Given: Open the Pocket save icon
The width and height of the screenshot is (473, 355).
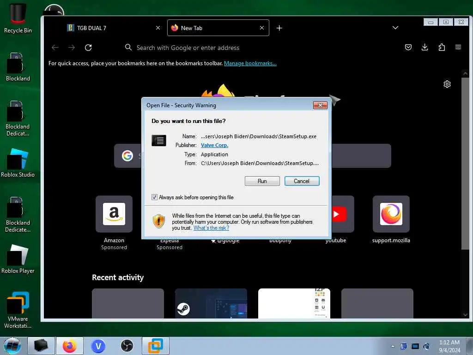Looking at the screenshot, I should (408, 48).
